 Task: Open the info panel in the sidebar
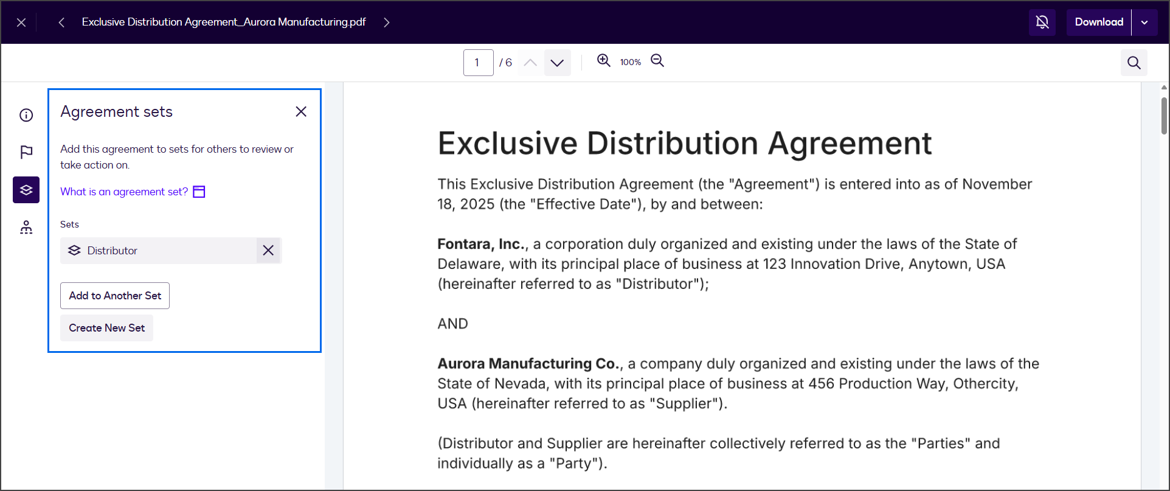click(26, 115)
